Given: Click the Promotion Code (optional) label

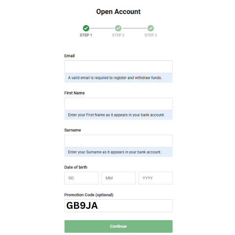Looking at the screenshot, I should point(89,195).
